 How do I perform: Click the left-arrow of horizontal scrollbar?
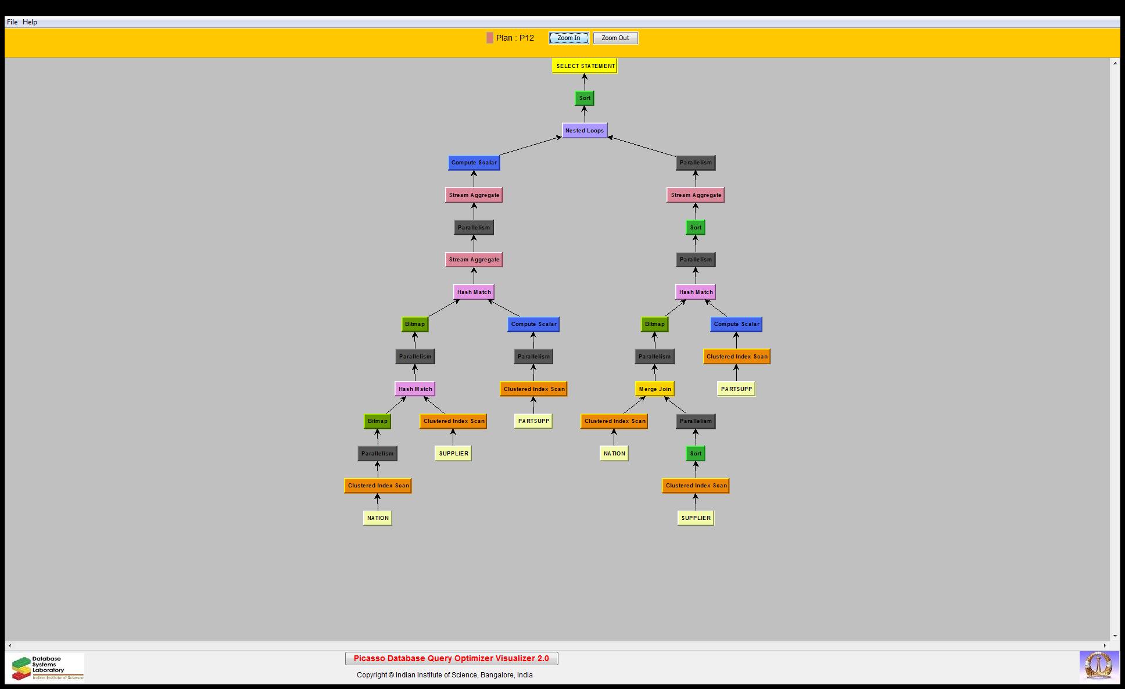pyautogui.click(x=9, y=645)
